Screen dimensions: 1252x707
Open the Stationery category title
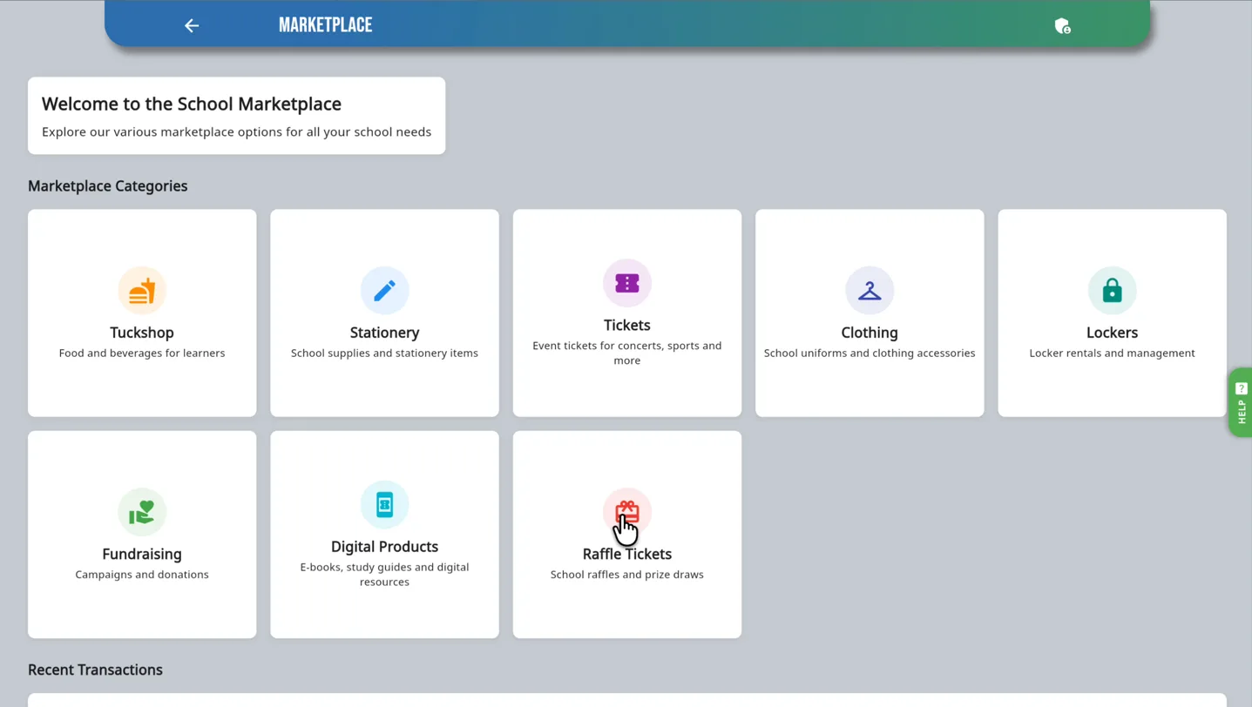point(384,333)
